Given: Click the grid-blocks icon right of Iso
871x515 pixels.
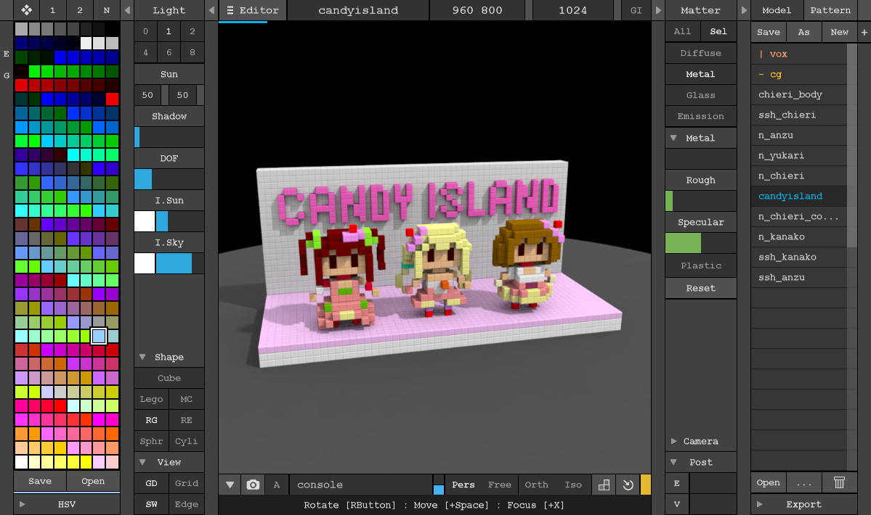Looking at the screenshot, I should coord(604,485).
